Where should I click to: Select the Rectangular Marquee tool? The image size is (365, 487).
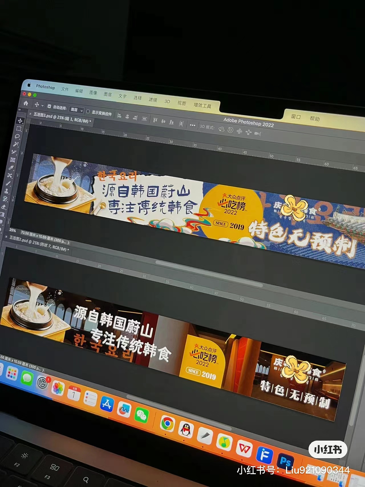(19, 129)
